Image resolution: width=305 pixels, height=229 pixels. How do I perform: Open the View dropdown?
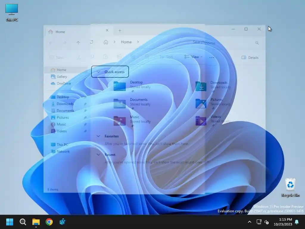193,57
